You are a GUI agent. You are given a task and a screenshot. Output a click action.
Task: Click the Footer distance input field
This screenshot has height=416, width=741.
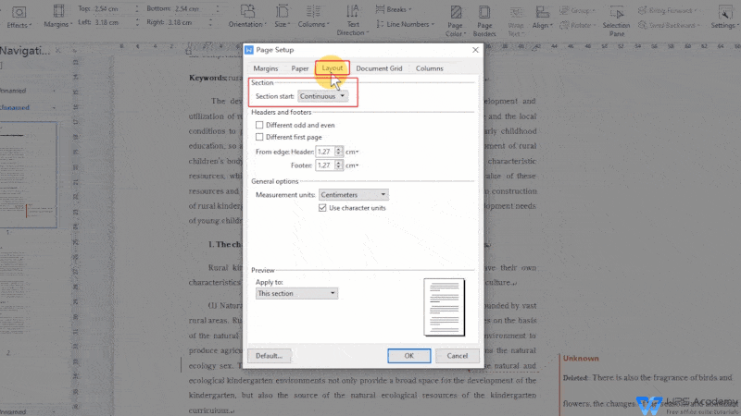(325, 165)
